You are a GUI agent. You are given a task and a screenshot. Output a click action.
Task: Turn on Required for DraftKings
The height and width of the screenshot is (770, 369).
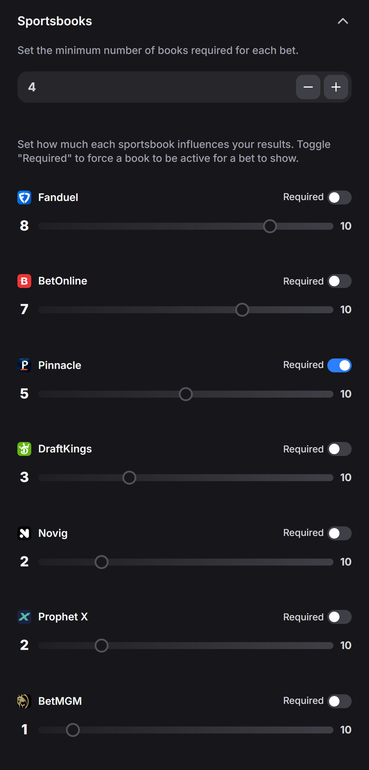click(339, 449)
